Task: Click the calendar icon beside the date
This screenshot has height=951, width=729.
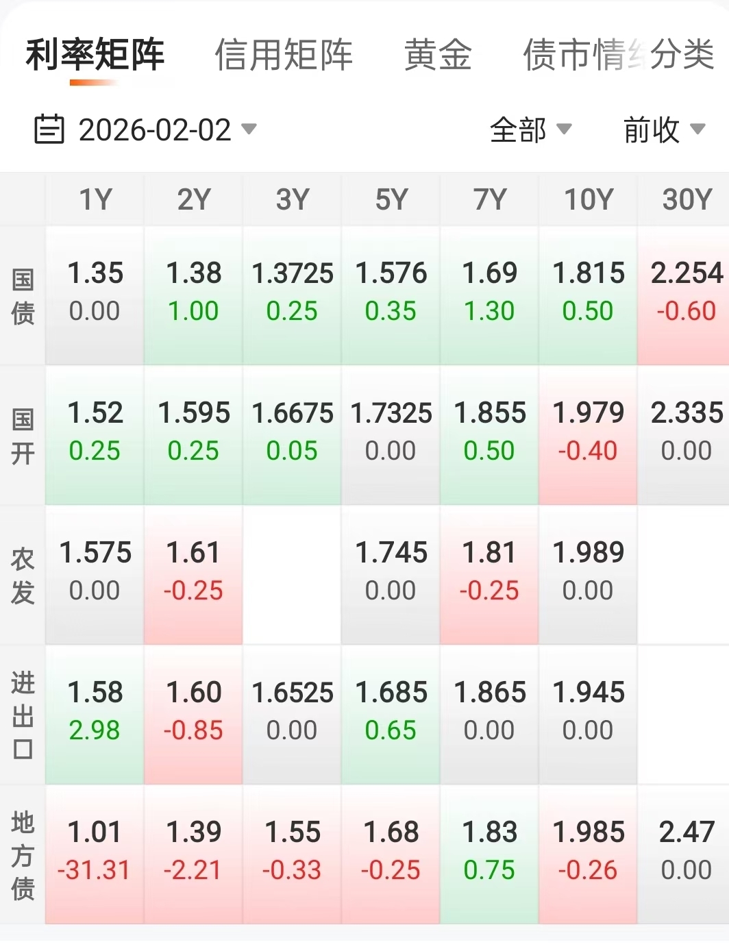Action: (x=49, y=129)
